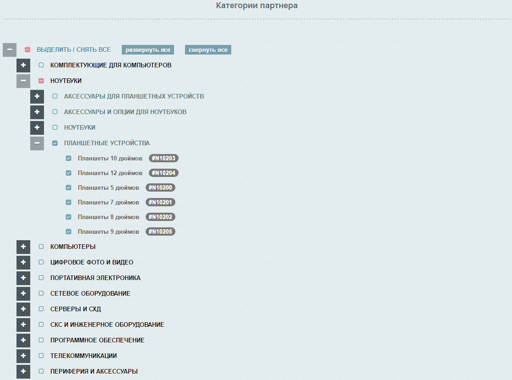The width and height of the screenshot is (512, 380).
Task: Collapse the top-level НОУТБУКИ category minus icon
Action: (23, 81)
